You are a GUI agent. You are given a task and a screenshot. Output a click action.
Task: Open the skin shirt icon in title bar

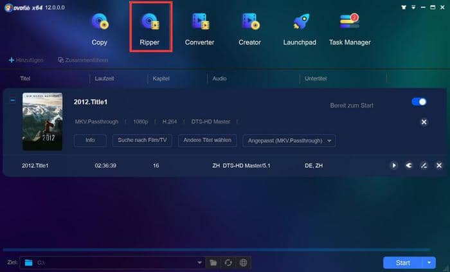[404, 7]
